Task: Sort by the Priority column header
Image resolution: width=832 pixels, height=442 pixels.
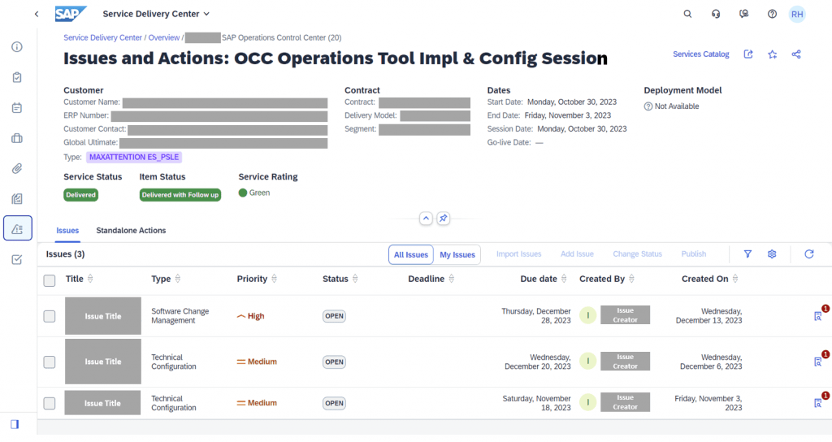Action: click(x=257, y=279)
